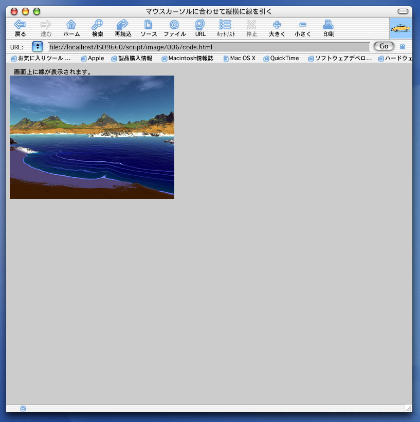Click the URL globe toolbar icon
The height and width of the screenshot is (422, 420).
(x=200, y=28)
